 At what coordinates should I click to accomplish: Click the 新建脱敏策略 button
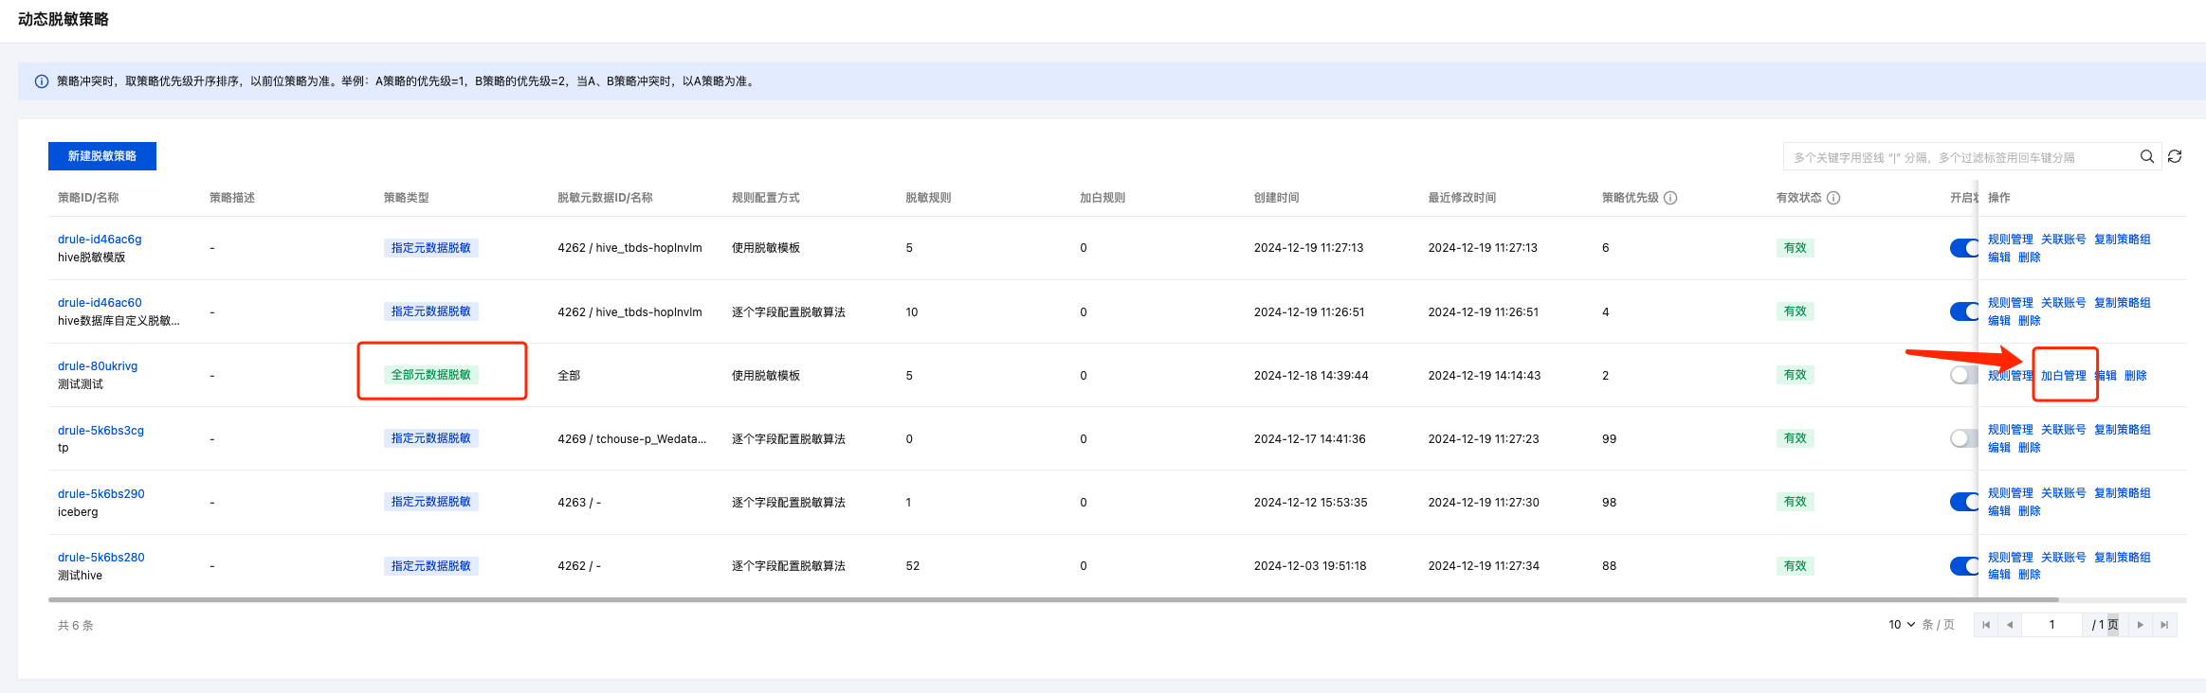click(102, 156)
